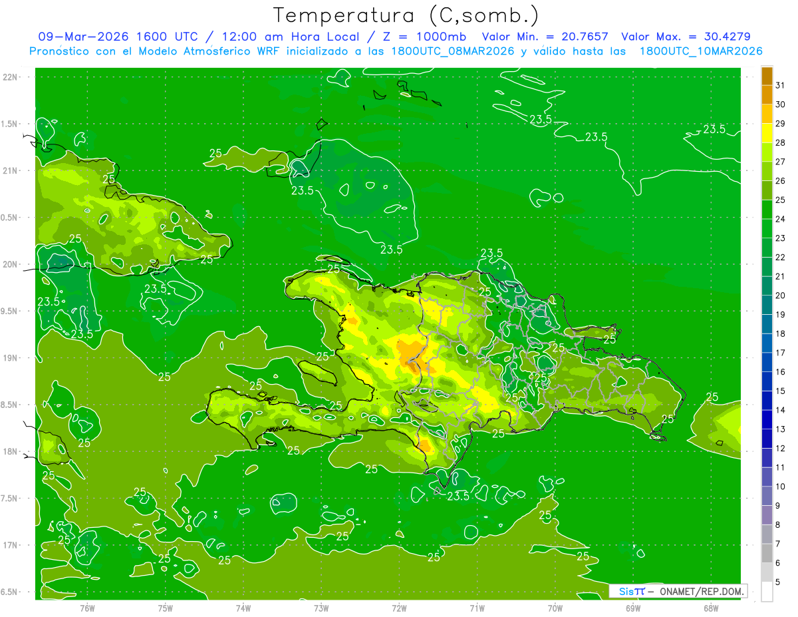Click the dark blue legend swatch between 13 and 14
The image size is (798, 617).
click(x=767, y=419)
